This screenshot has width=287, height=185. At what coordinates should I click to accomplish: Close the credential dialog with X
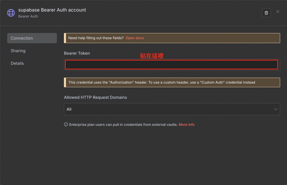tap(278, 12)
